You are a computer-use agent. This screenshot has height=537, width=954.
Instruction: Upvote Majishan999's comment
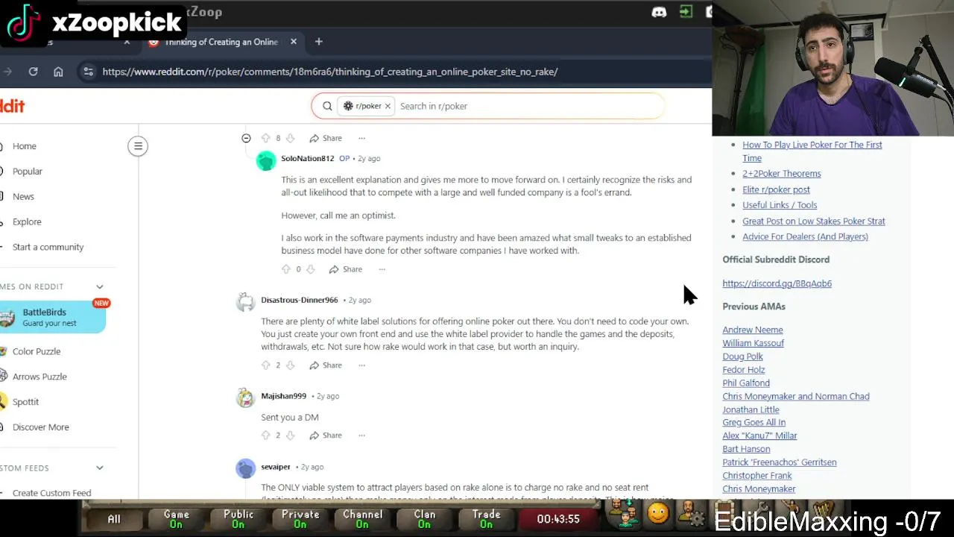(x=265, y=436)
